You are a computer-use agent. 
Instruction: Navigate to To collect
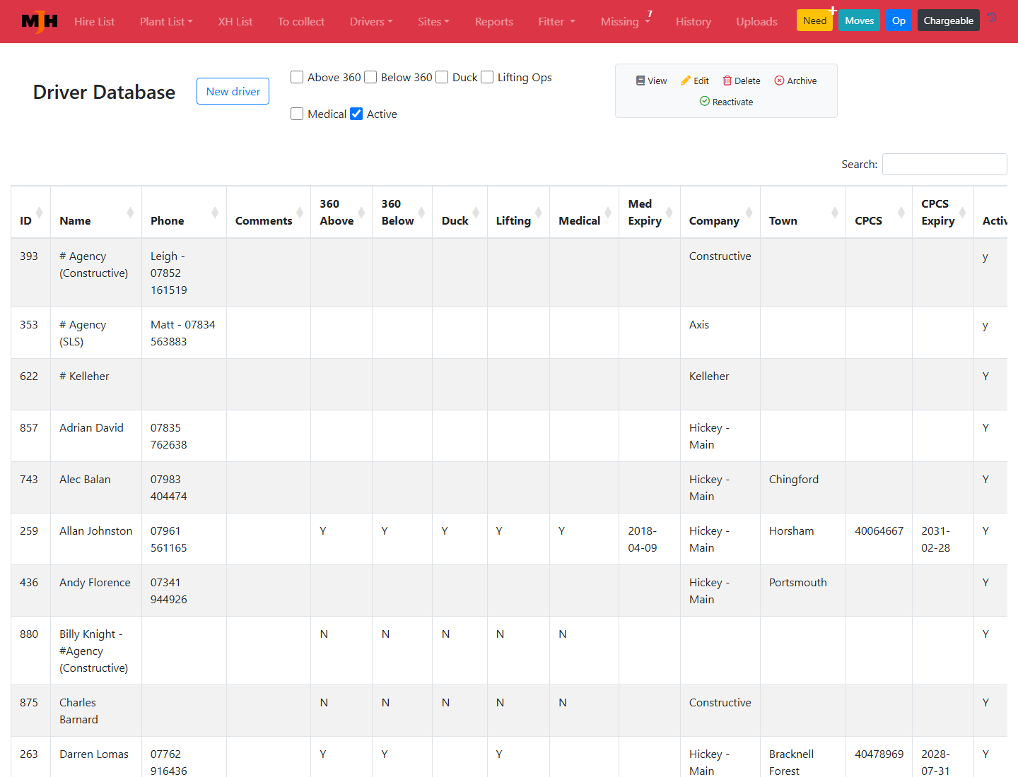click(301, 21)
